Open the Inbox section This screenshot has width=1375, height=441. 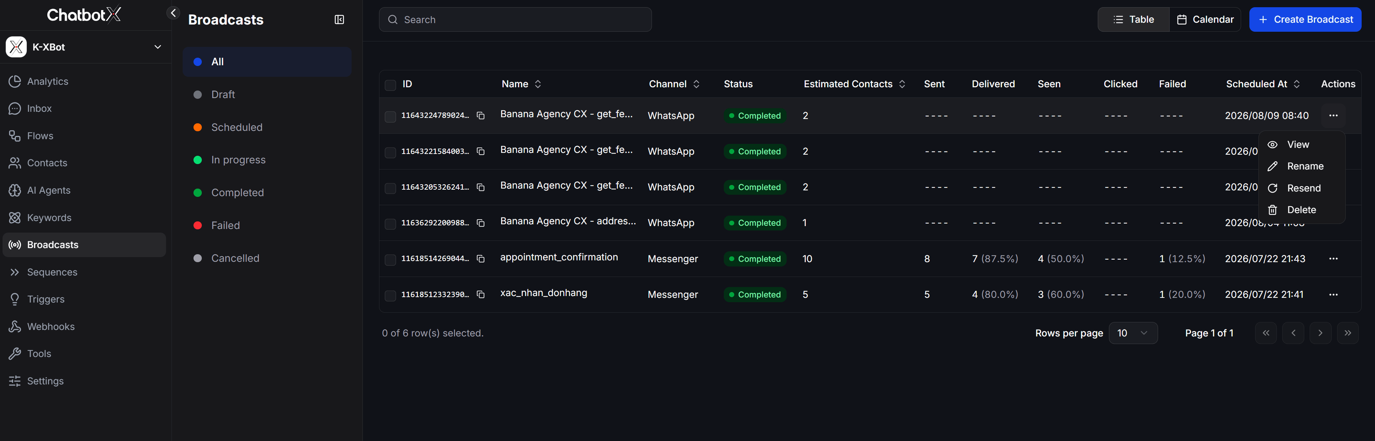point(84,108)
